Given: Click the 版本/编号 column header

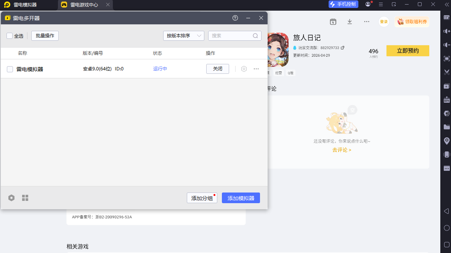Looking at the screenshot, I should 93,53.
